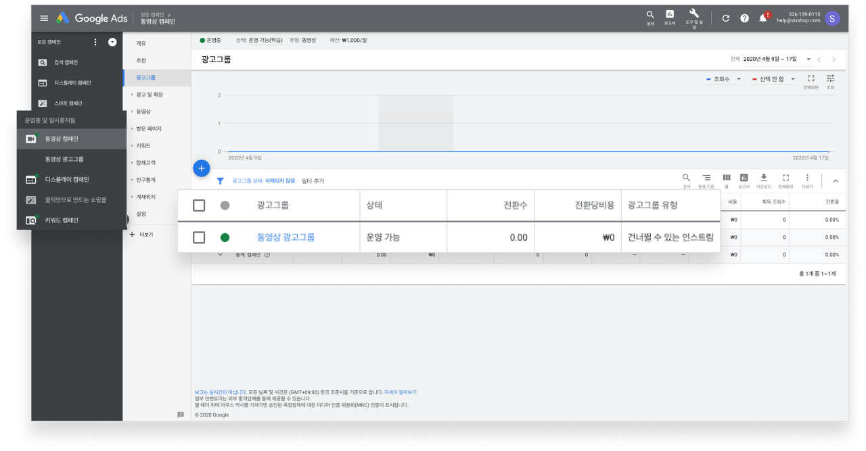Open the help question mark icon

745,18
